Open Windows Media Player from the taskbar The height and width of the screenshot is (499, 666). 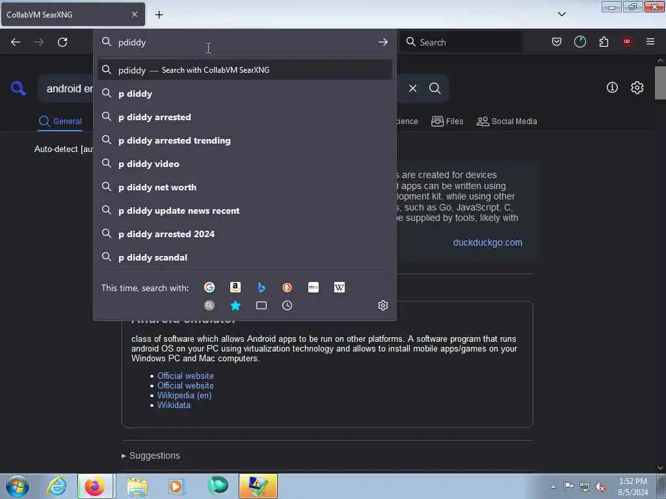click(x=176, y=486)
